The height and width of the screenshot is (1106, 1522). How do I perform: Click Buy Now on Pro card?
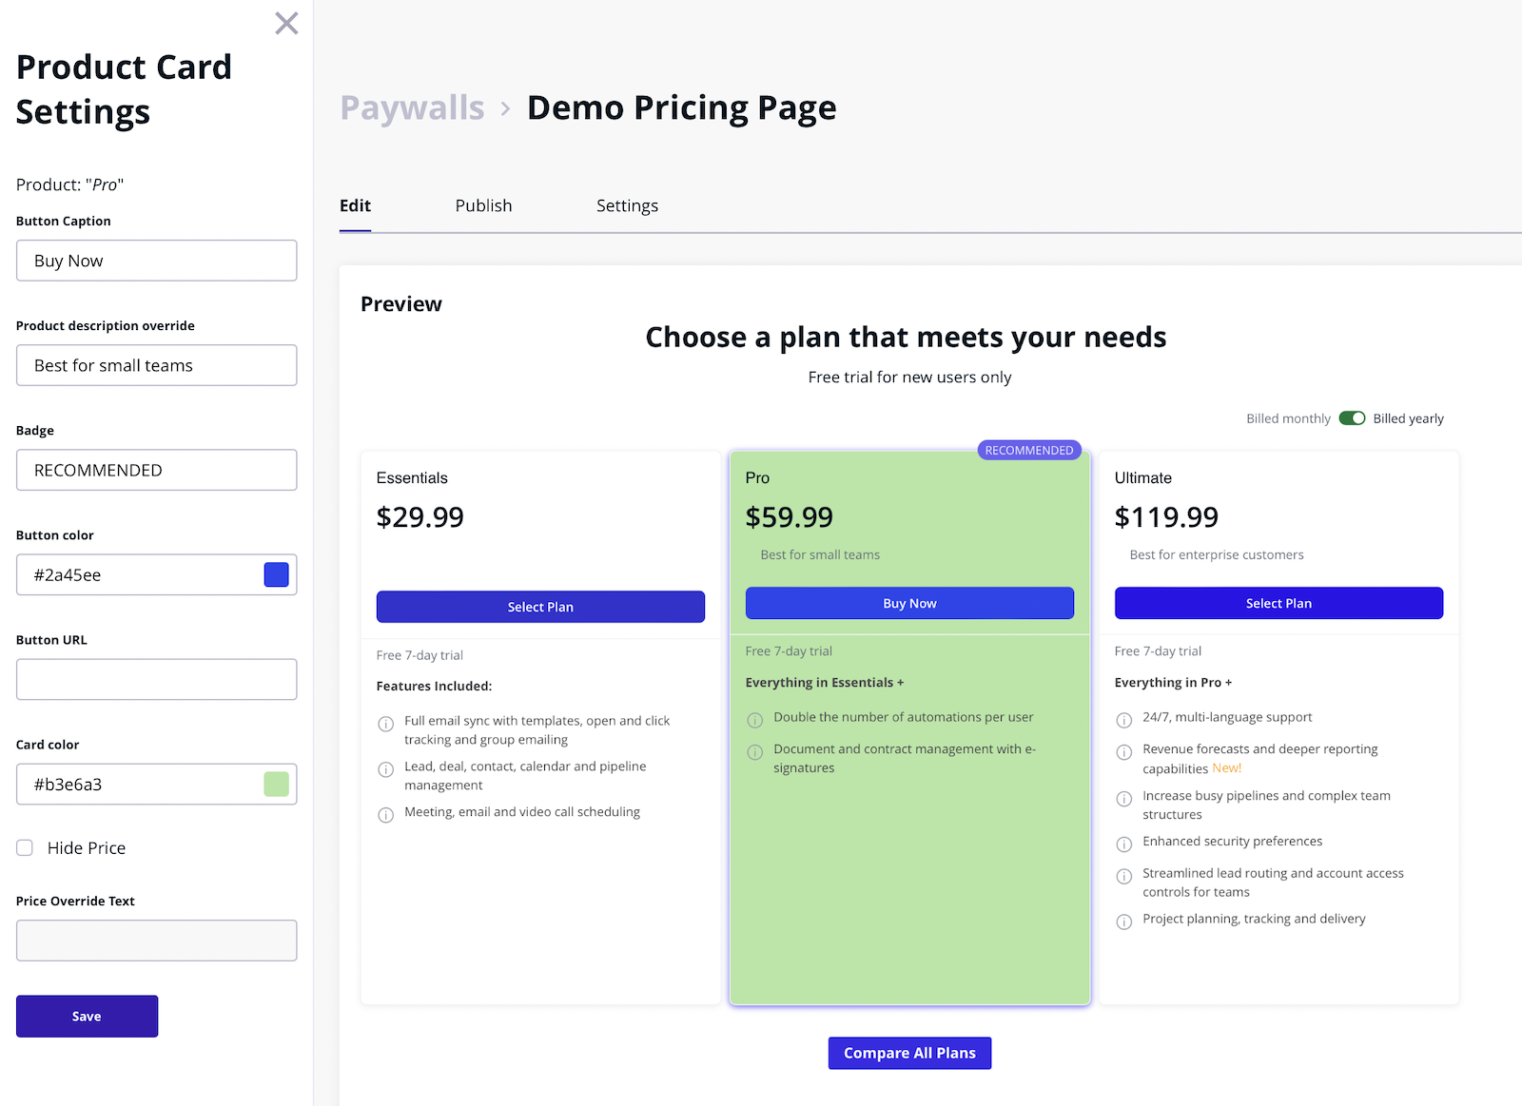click(x=909, y=603)
